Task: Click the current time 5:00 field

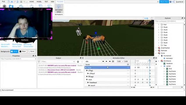Action: pyautogui.click(x=119, y=62)
